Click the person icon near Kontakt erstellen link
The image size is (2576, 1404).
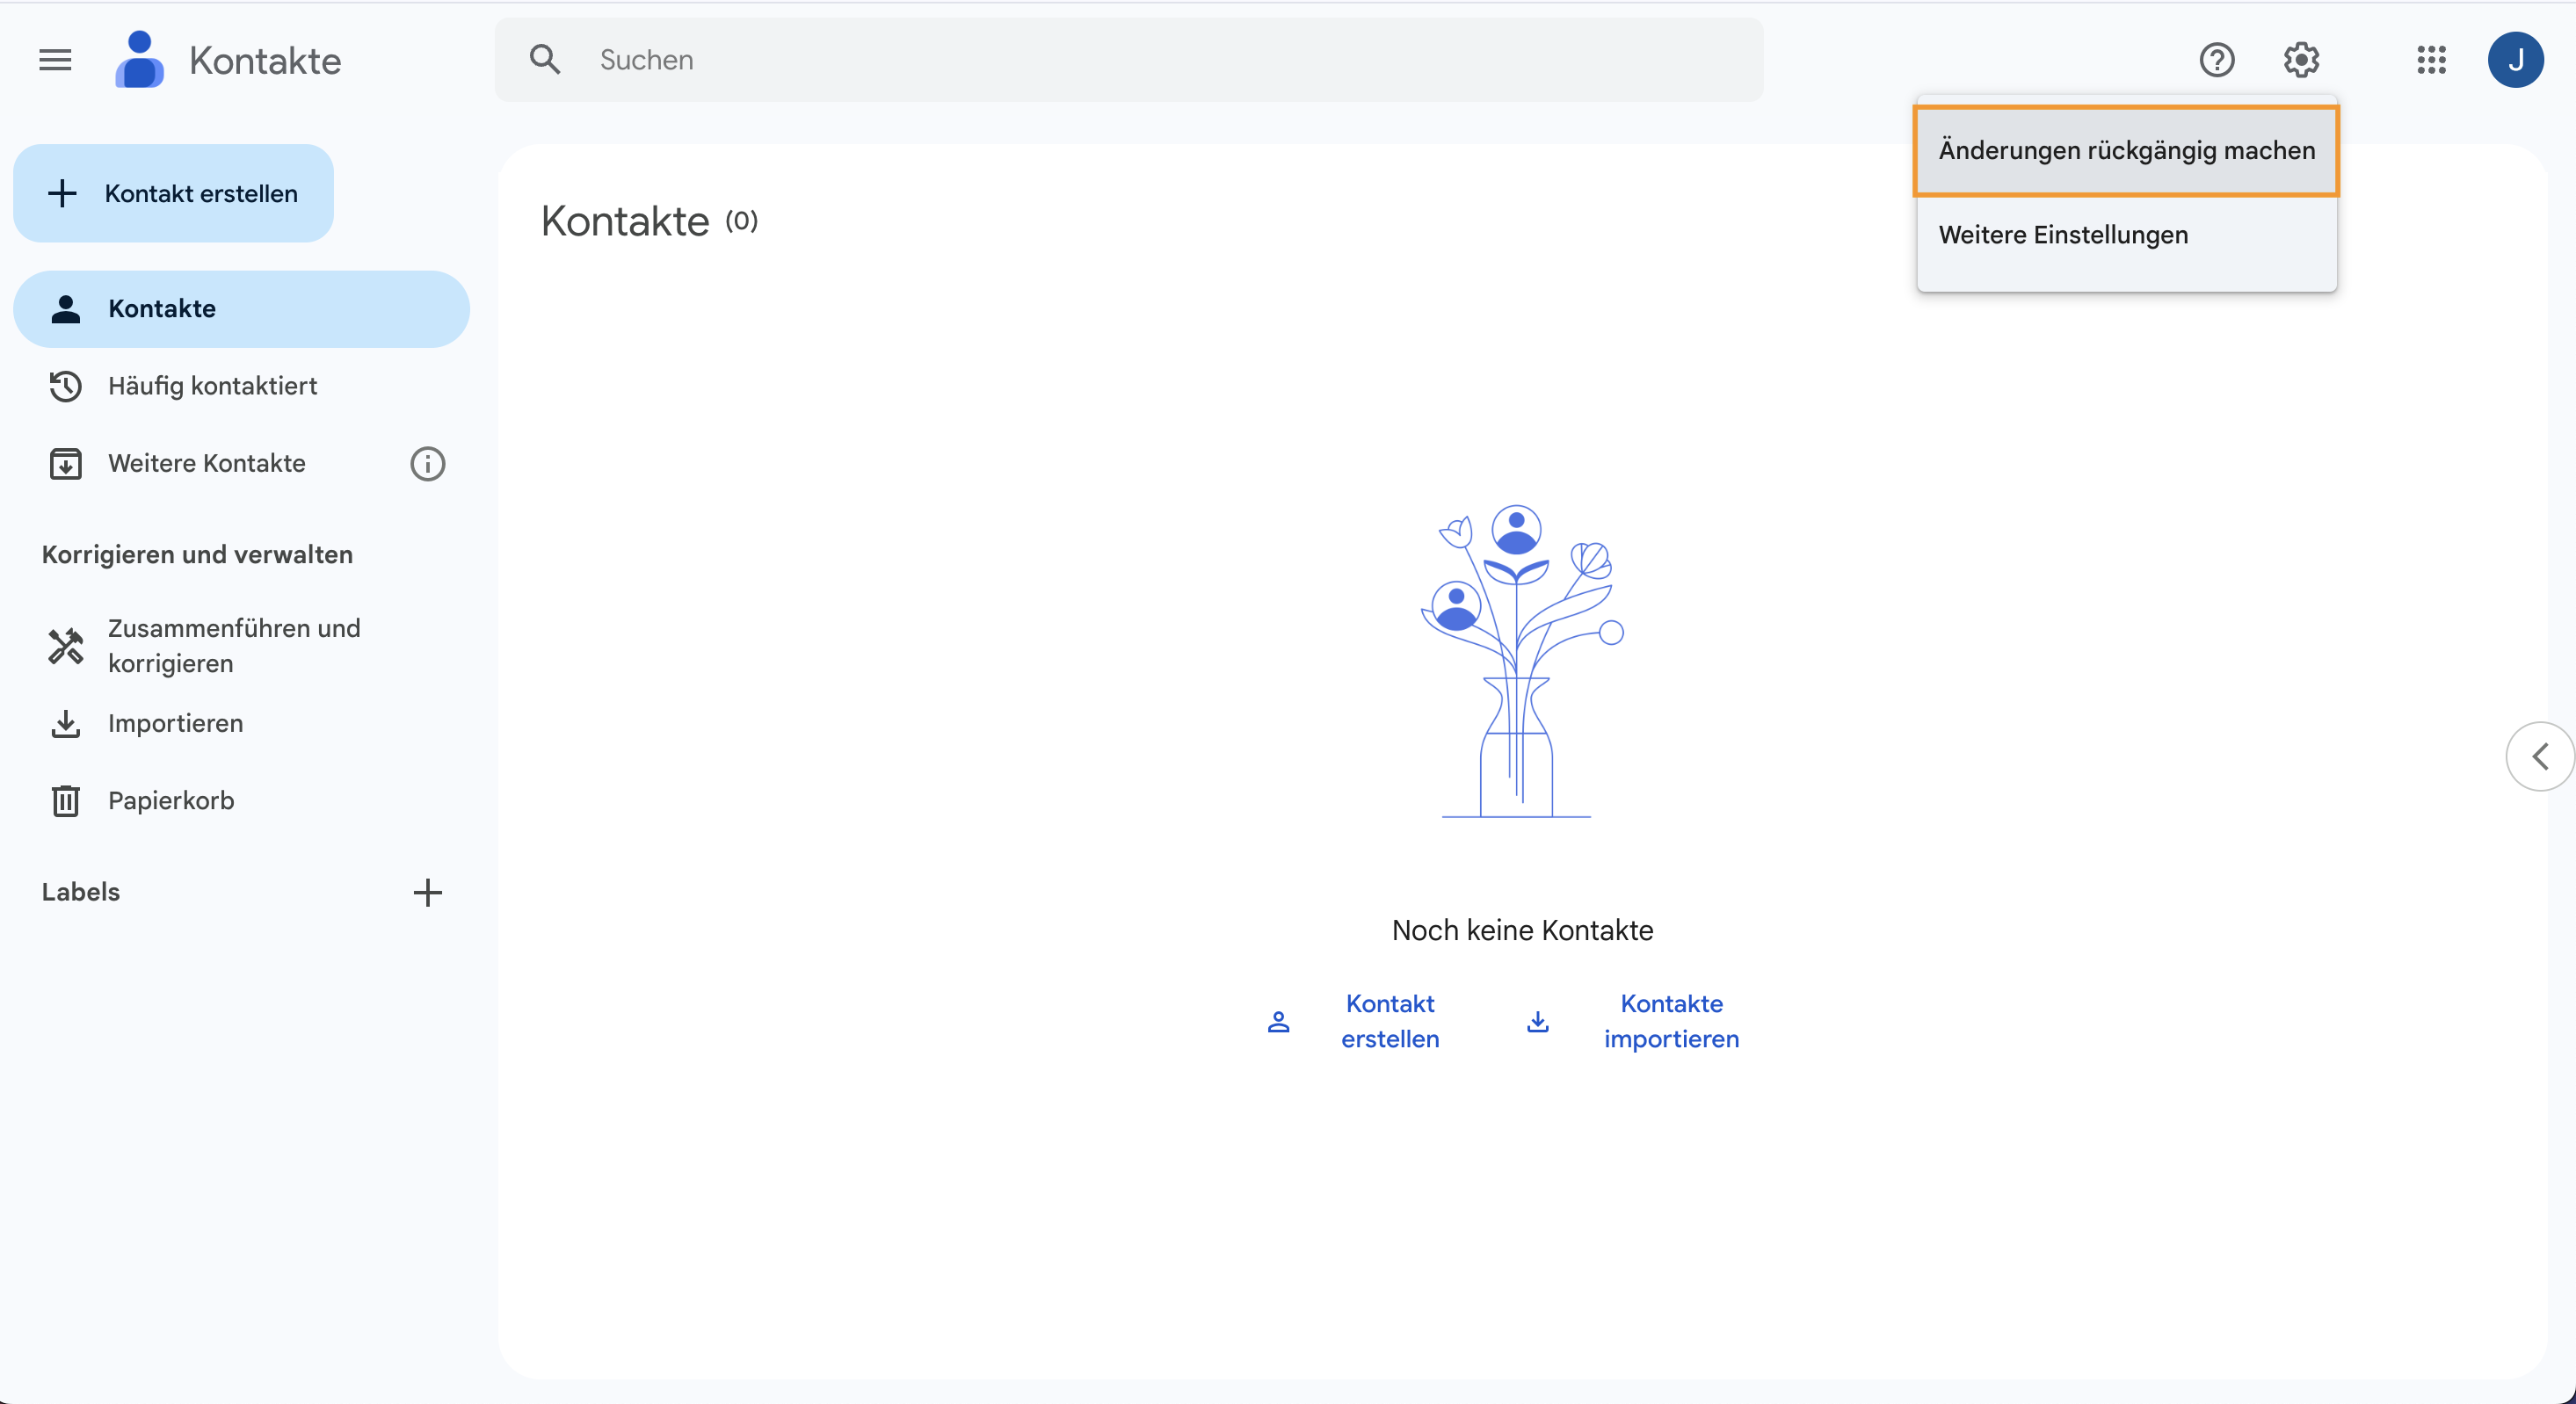click(1279, 1021)
